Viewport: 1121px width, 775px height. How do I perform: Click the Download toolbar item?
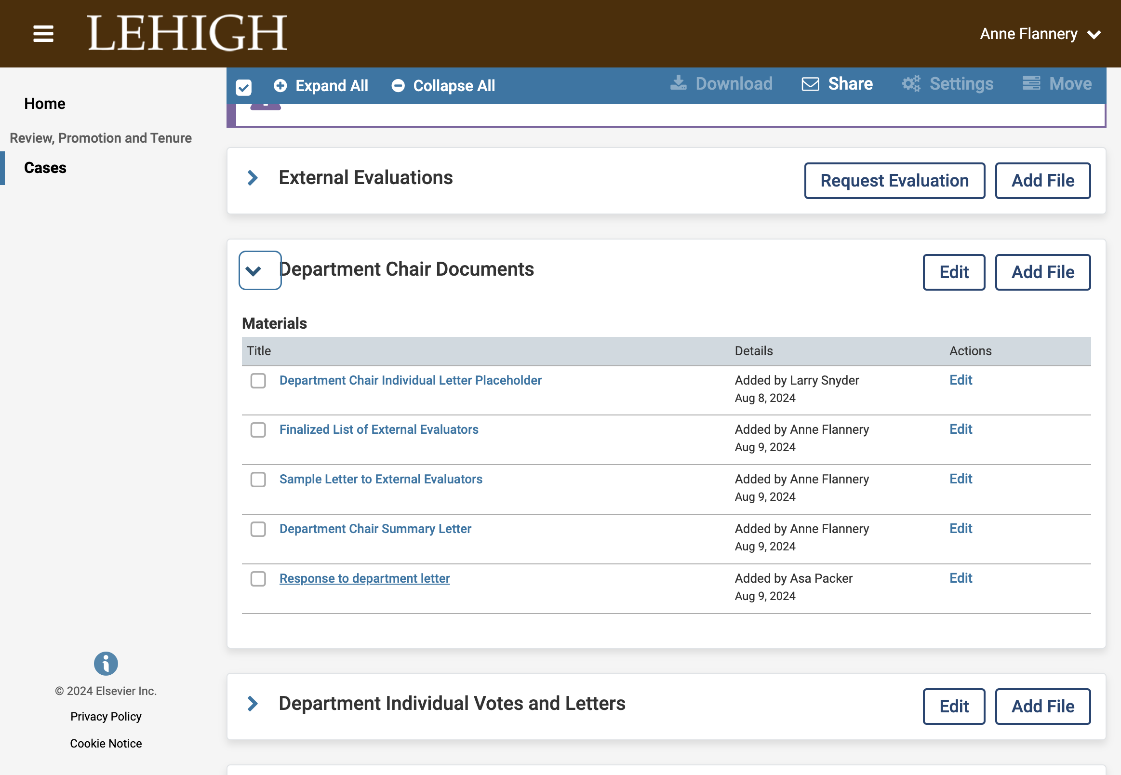[722, 84]
